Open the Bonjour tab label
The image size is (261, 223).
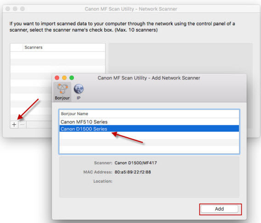(x=62, y=98)
